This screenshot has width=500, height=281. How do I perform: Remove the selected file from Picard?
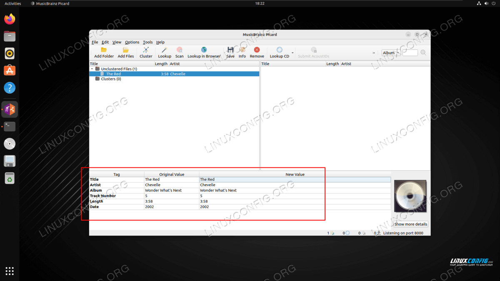point(257,52)
